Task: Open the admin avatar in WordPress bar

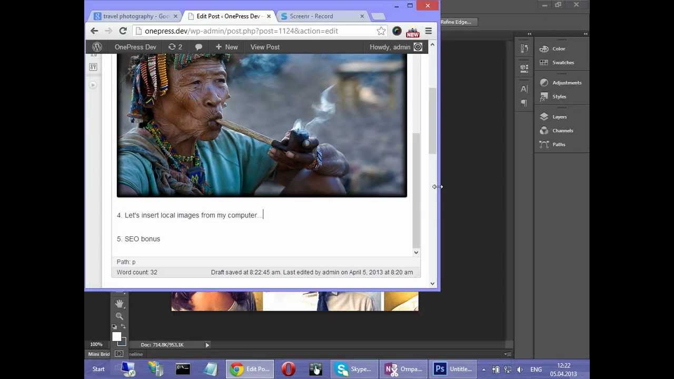Action: tap(418, 47)
